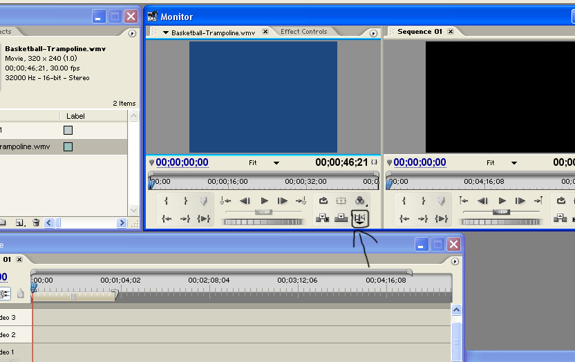Click the Delete trash icon in Project panel
Image resolution: width=575 pixels, height=362 pixels.
[36, 223]
